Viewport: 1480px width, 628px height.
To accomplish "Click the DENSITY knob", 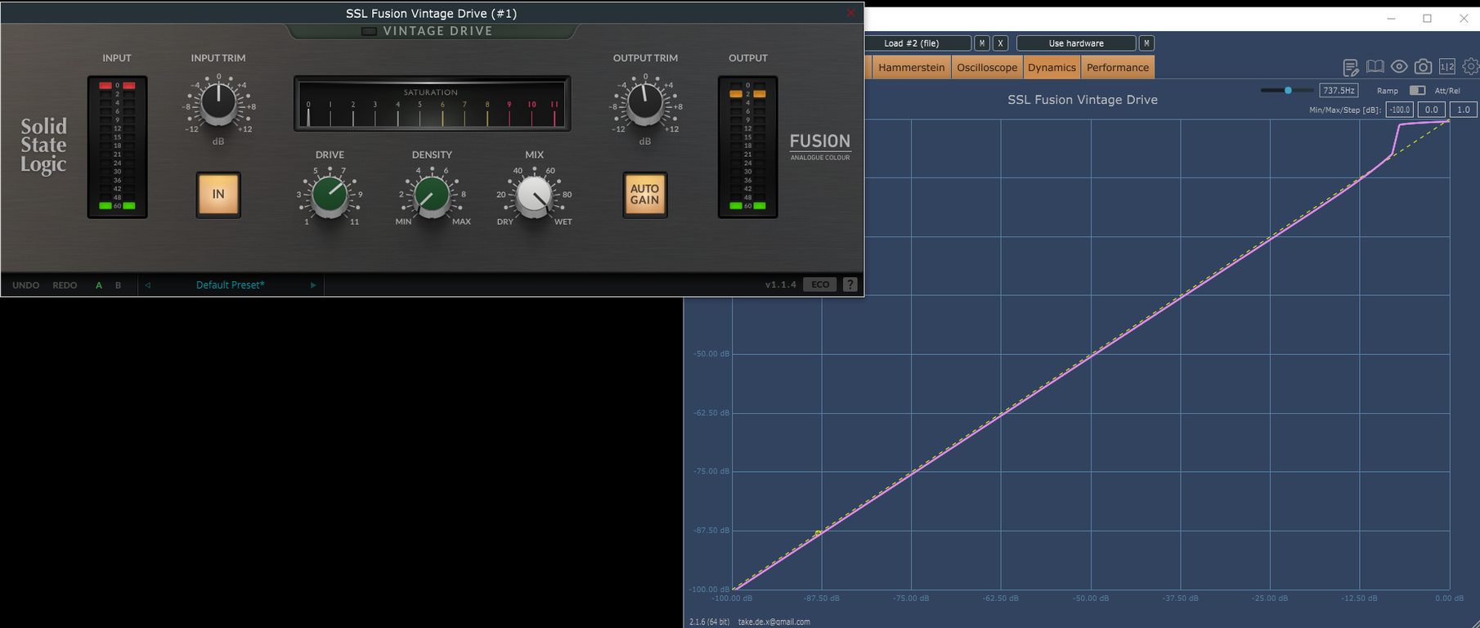I will (x=432, y=196).
